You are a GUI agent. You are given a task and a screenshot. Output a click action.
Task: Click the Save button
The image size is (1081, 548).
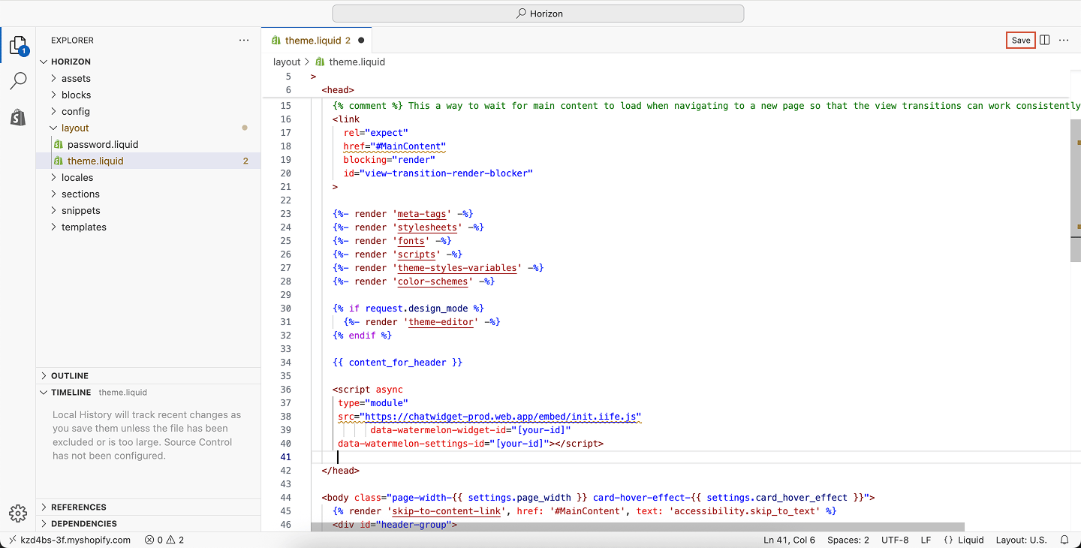click(x=1021, y=41)
